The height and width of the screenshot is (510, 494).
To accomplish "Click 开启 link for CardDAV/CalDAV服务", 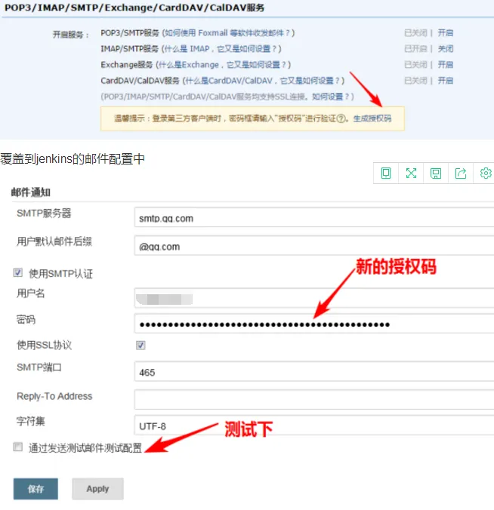I will [x=445, y=80].
